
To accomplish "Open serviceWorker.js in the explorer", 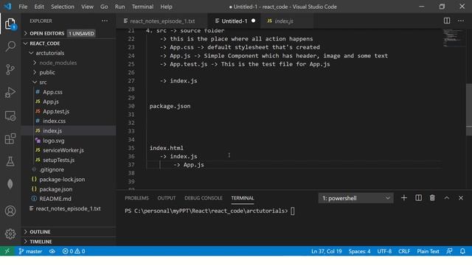I will click(69, 150).
